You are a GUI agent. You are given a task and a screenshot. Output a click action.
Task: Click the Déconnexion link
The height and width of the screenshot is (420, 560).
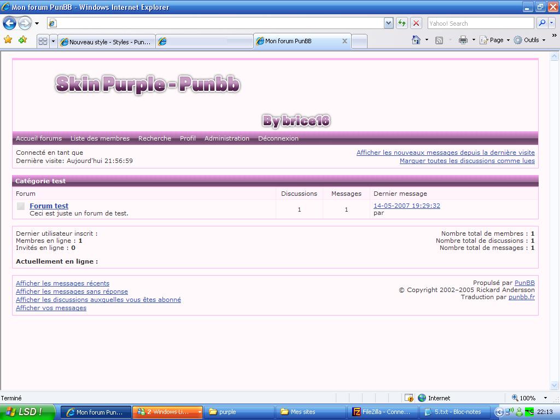click(x=278, y=138)
